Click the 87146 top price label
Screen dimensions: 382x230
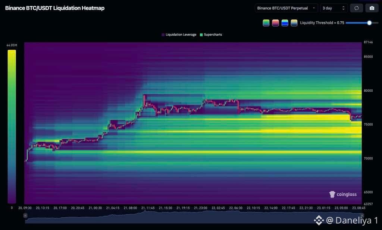(368, 42)
